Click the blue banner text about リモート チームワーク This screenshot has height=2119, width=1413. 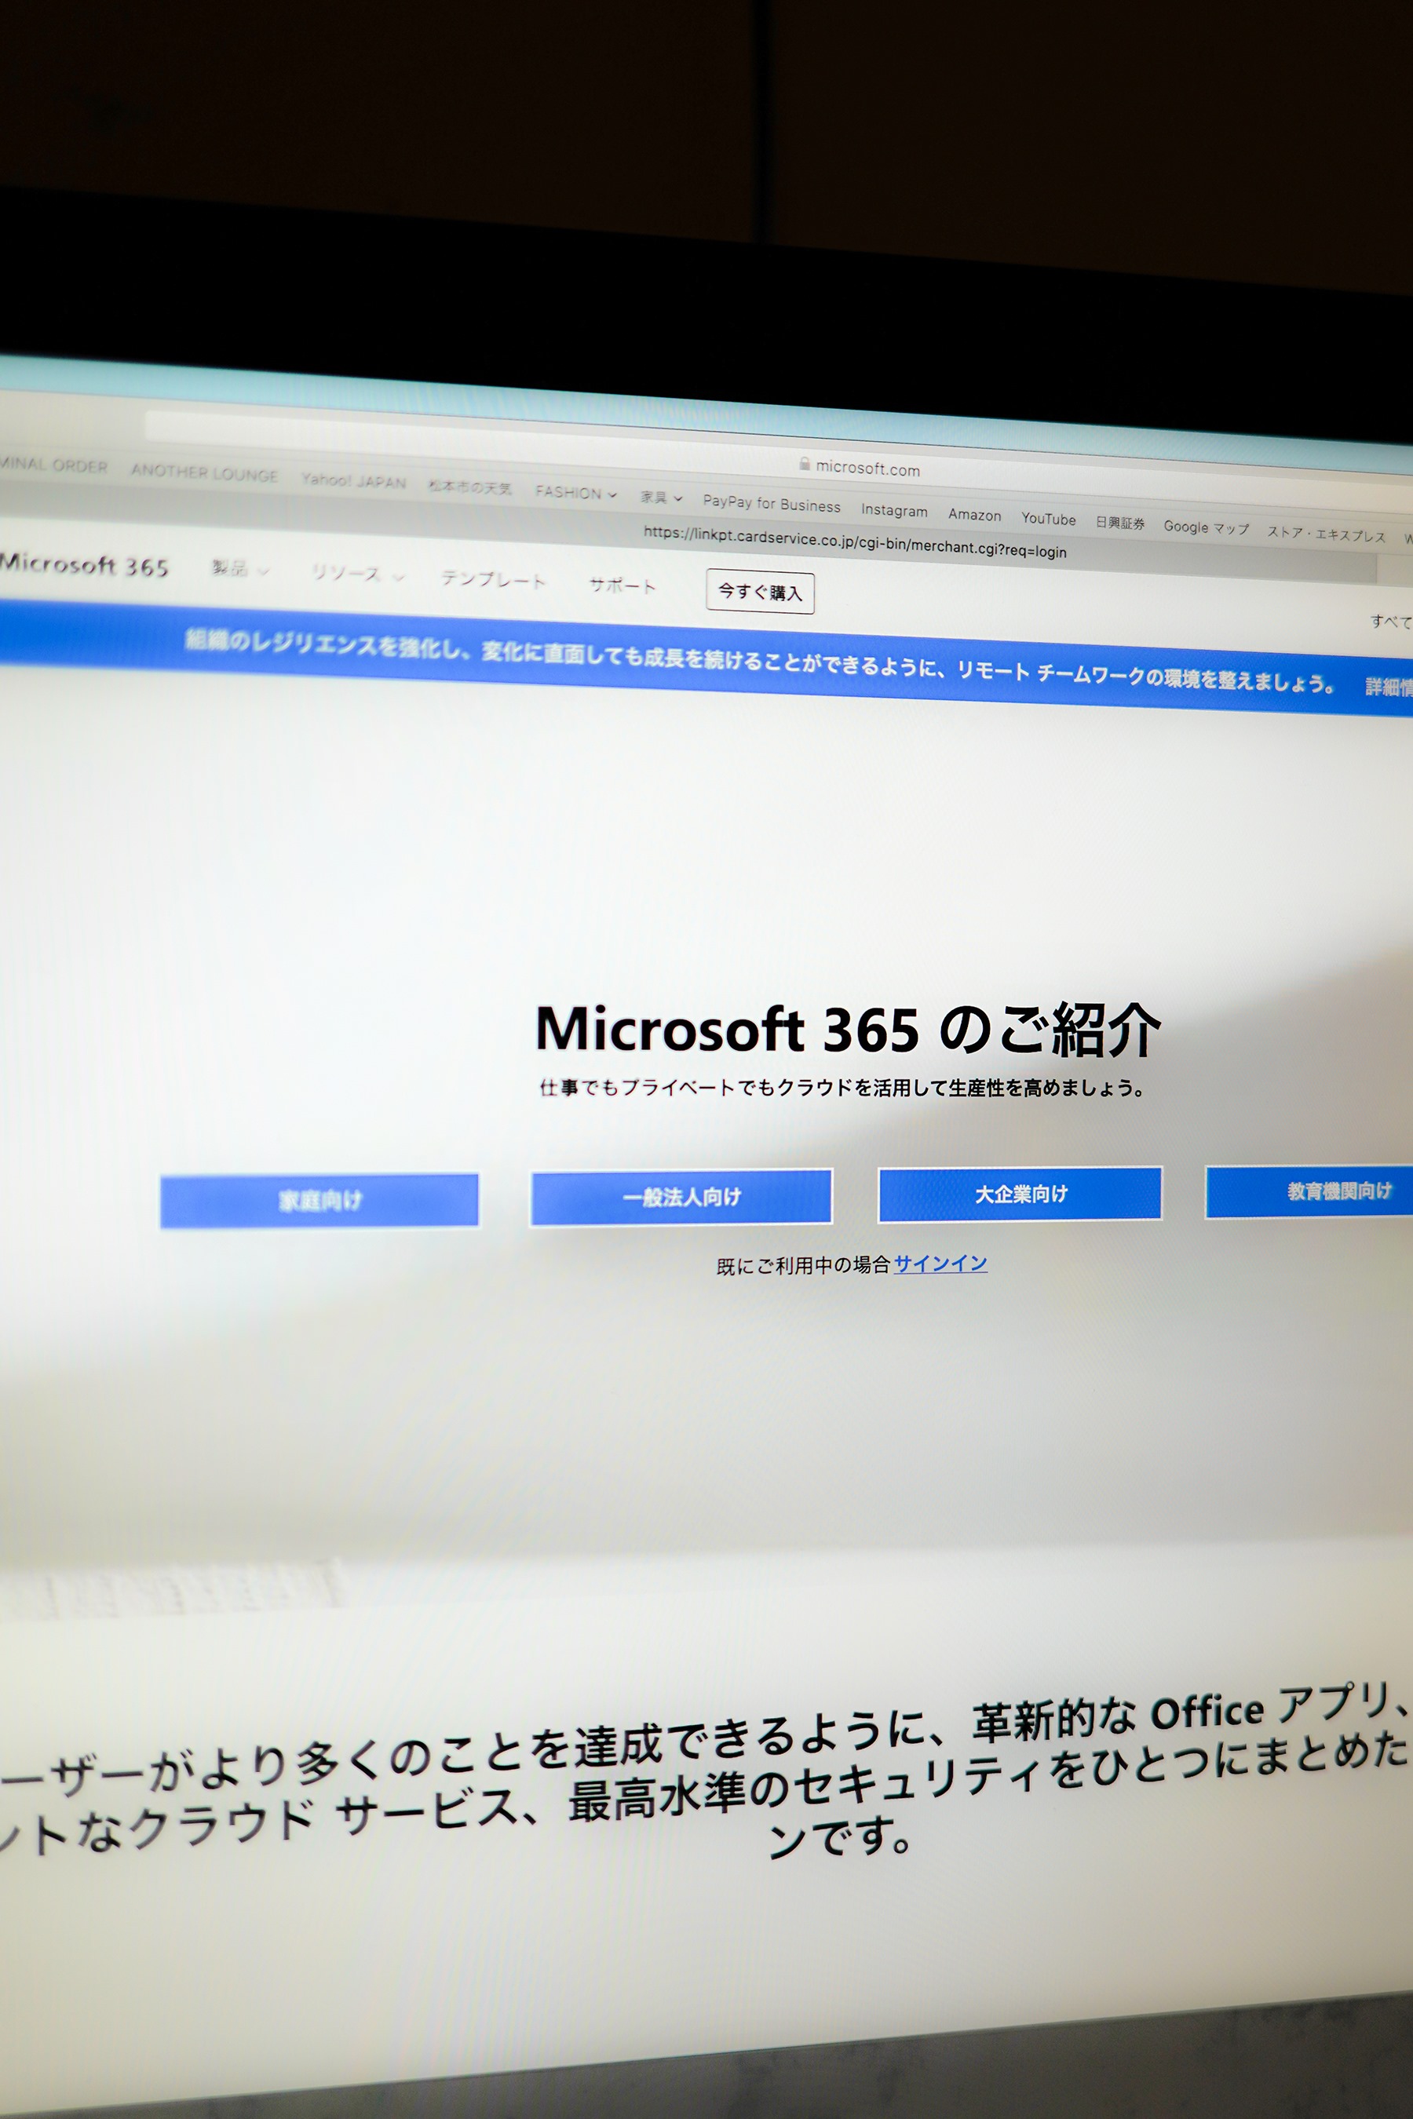(760, 662)
